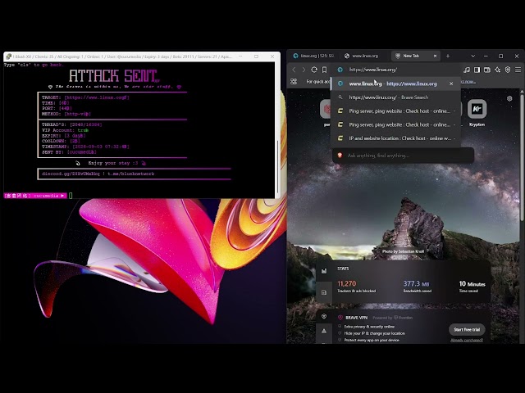Switch to the www.linux.org tab

pyautogui.click(x=364, y=56)
